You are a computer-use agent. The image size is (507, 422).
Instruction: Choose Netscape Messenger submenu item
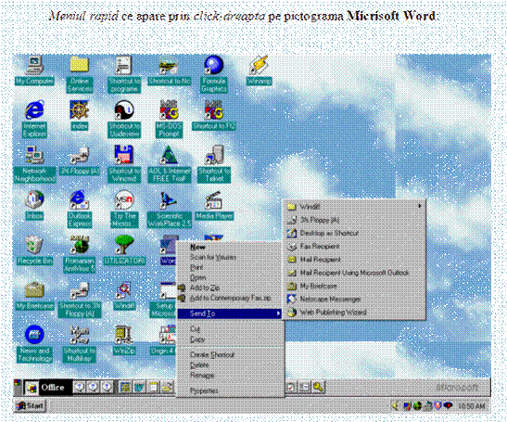coord(354,300)
